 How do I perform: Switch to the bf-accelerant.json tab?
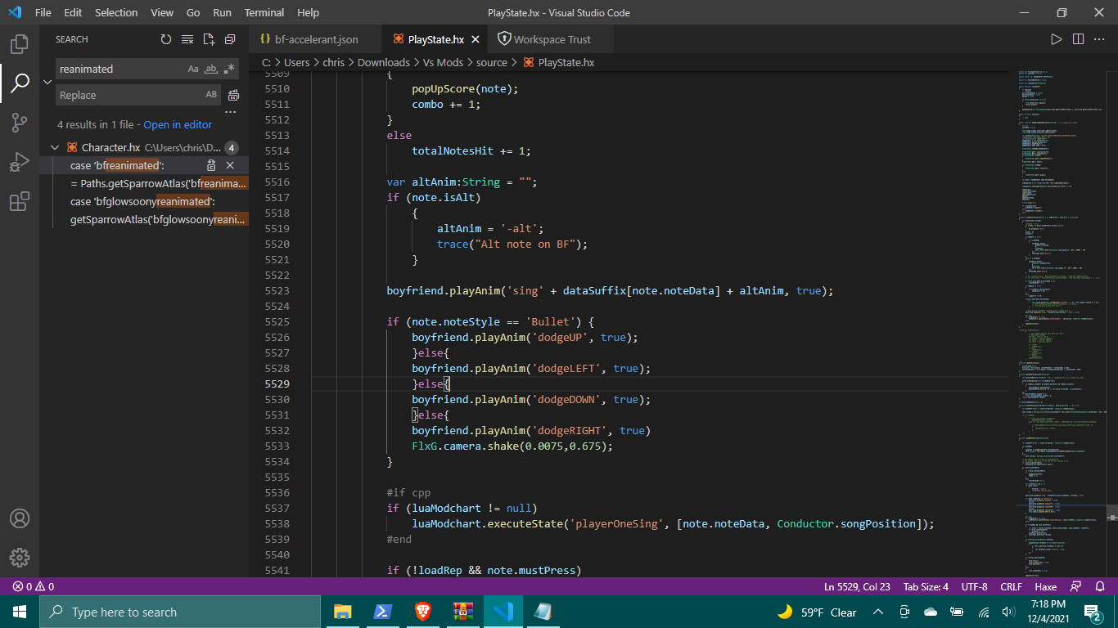point(316,38)
